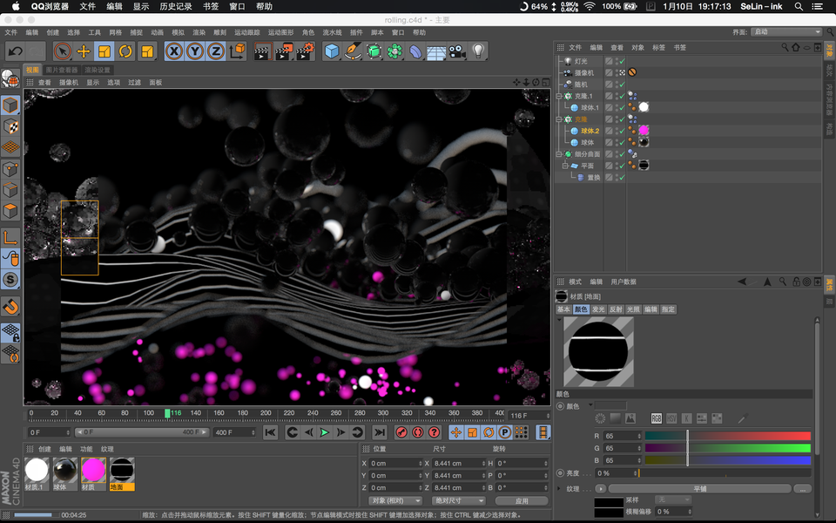Collapse the 平面 tree node
Viewport: 836px width, 523px height.
565,166
